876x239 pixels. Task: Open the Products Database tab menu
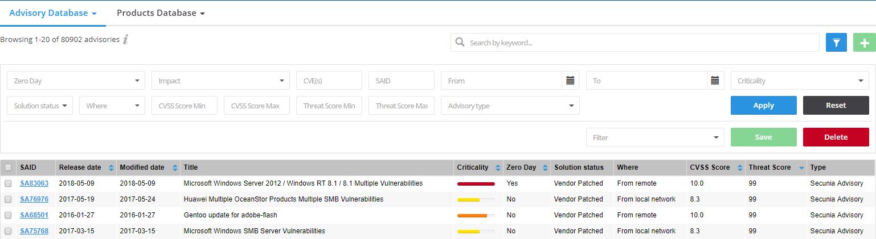point(161,13)
